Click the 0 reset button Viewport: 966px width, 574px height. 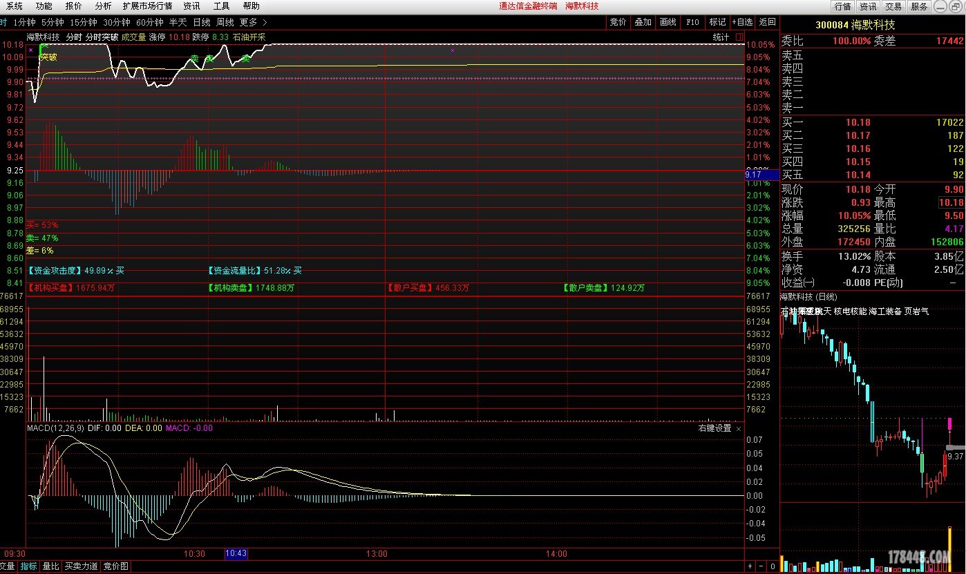tap(771, 566)
